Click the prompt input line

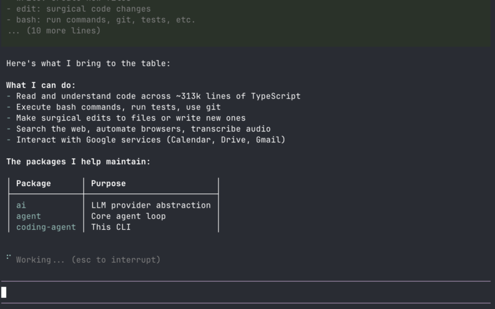247,292
